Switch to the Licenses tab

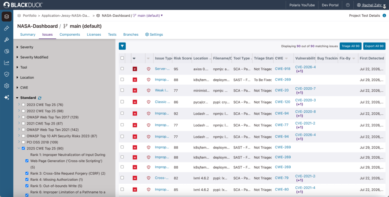click(94, 35)
